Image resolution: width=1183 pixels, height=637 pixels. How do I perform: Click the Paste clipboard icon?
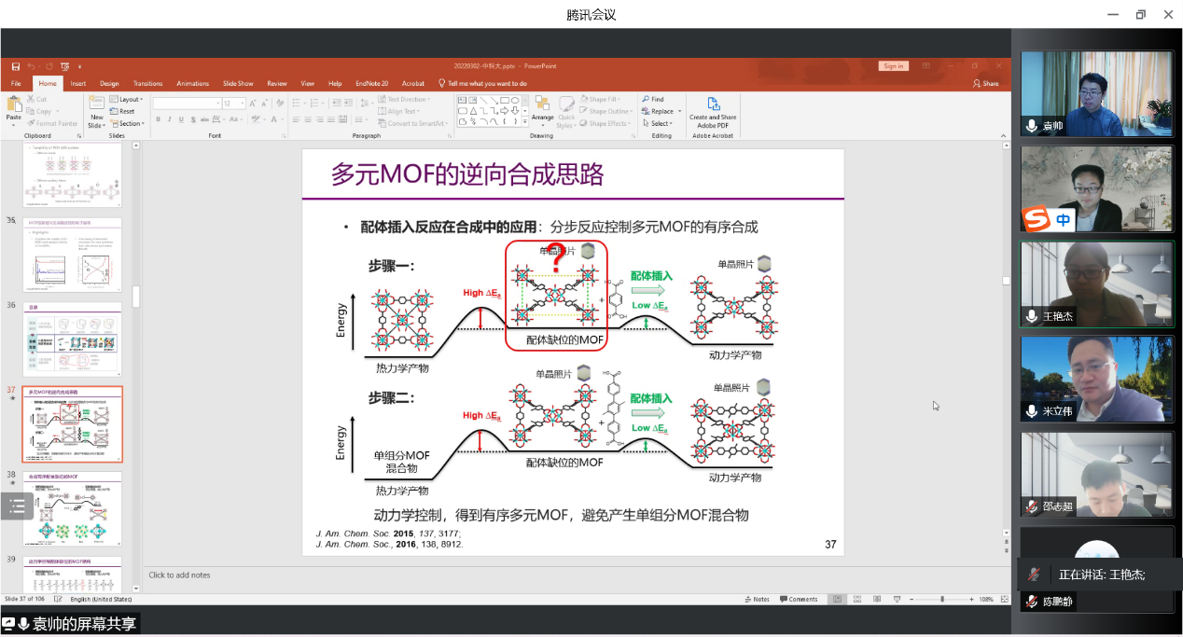pos(13,108)
